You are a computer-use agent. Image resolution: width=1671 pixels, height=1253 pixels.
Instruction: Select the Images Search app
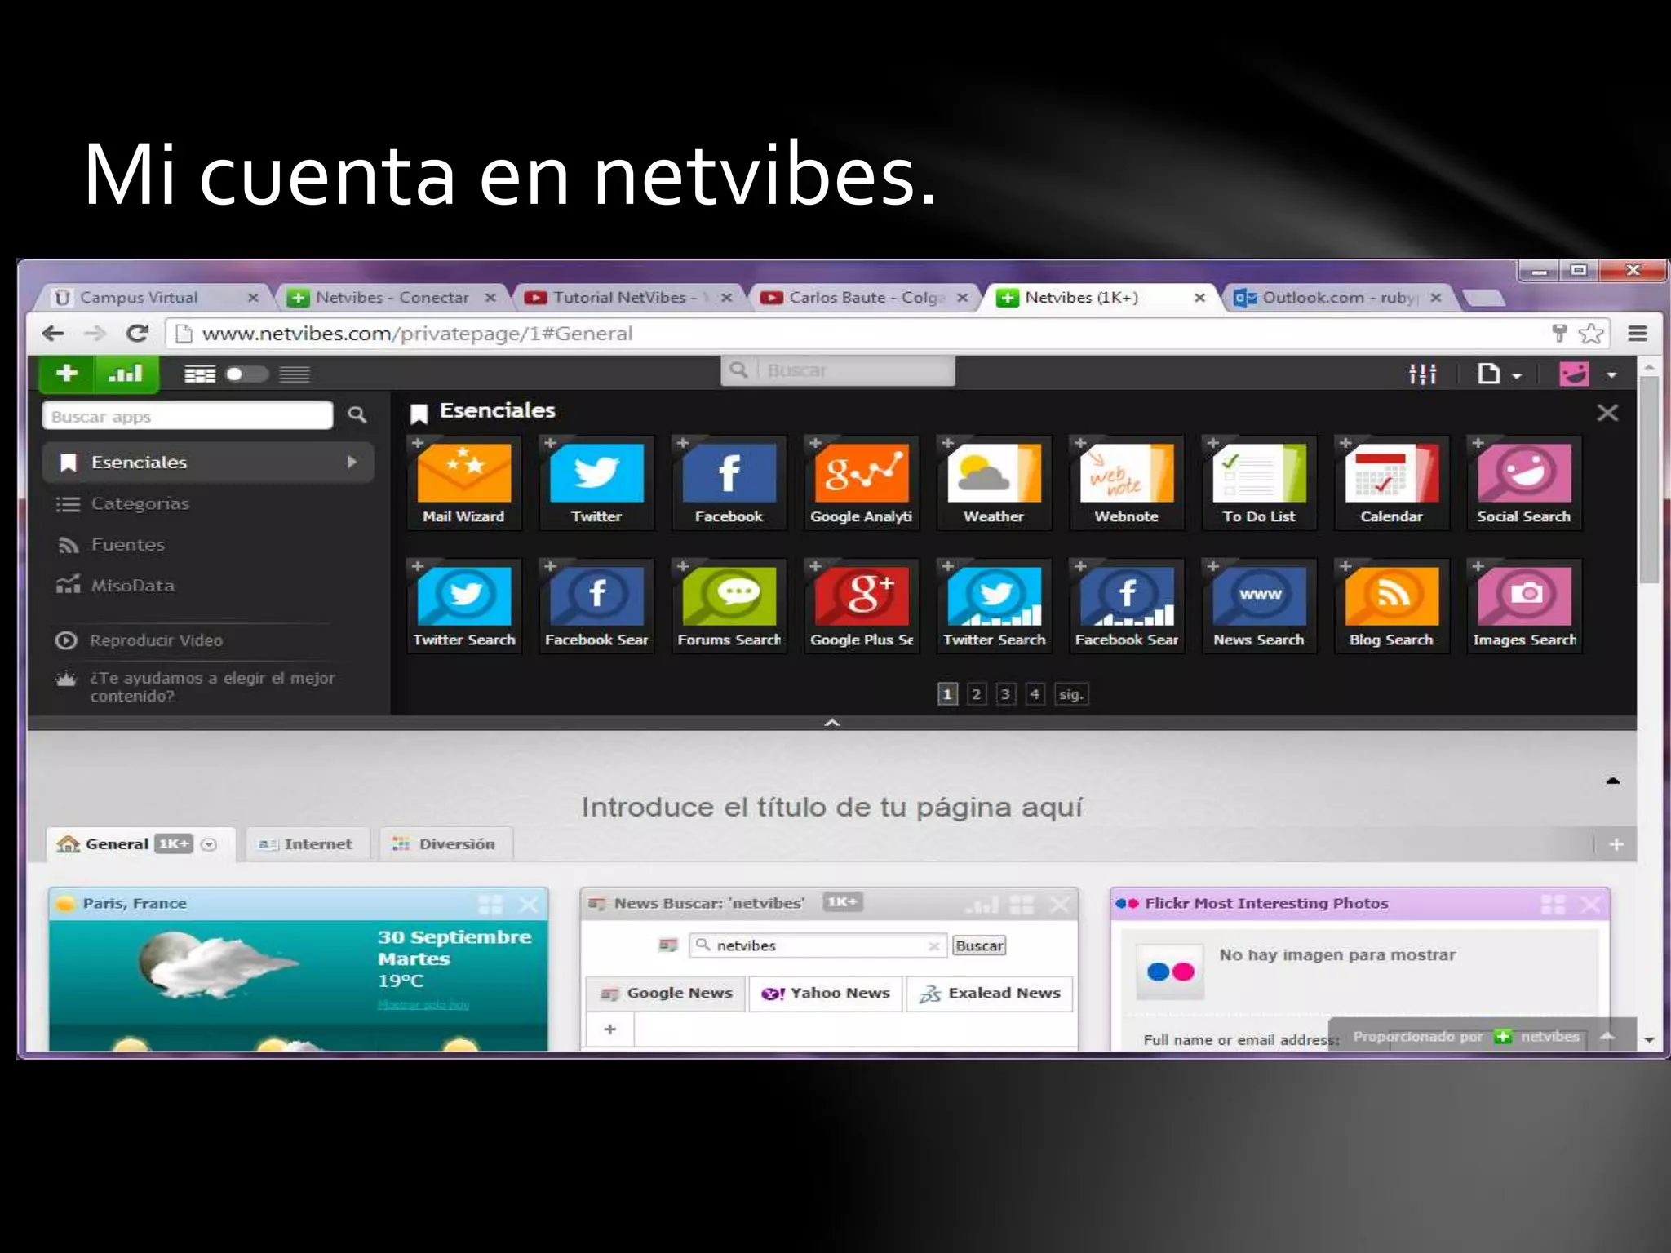click(x=1523, y=606)
